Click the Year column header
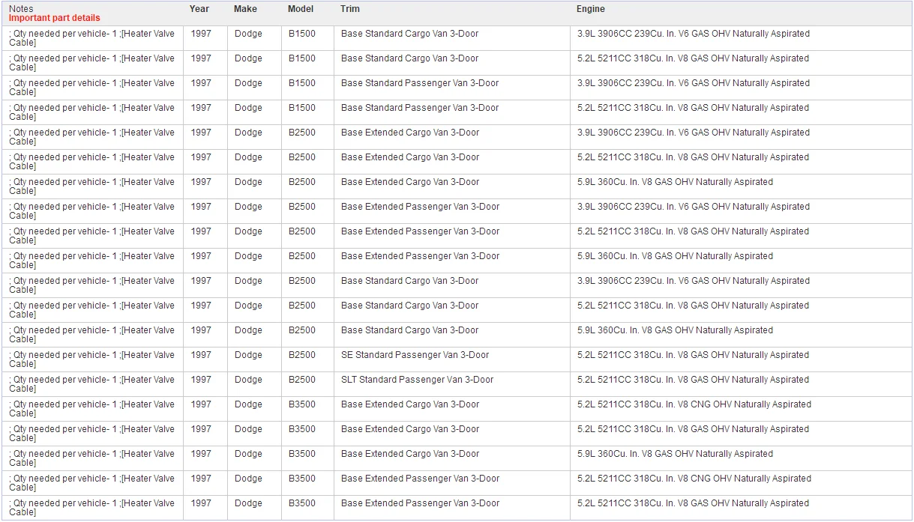The image size is (914, 522). pos(199,9)
